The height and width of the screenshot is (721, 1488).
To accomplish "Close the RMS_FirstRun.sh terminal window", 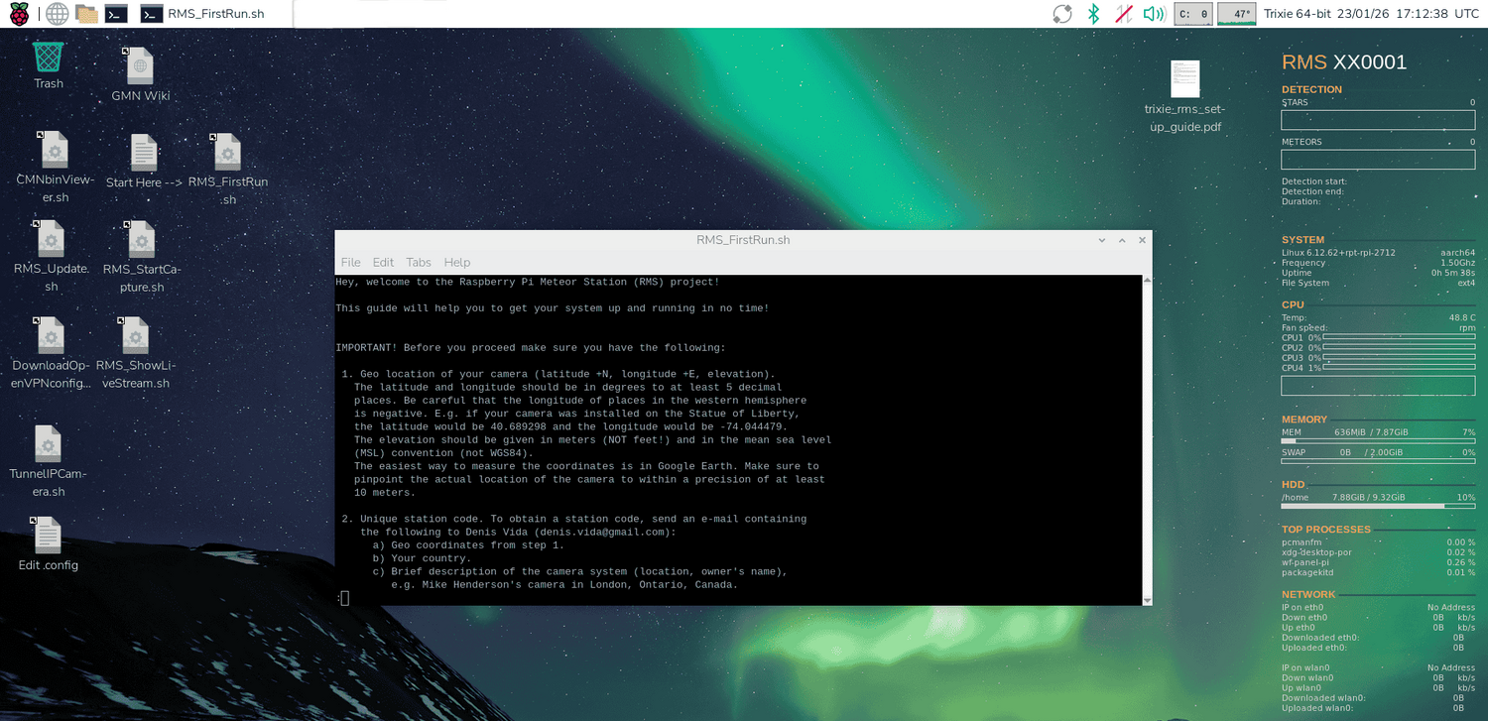I will [1142, 240].
